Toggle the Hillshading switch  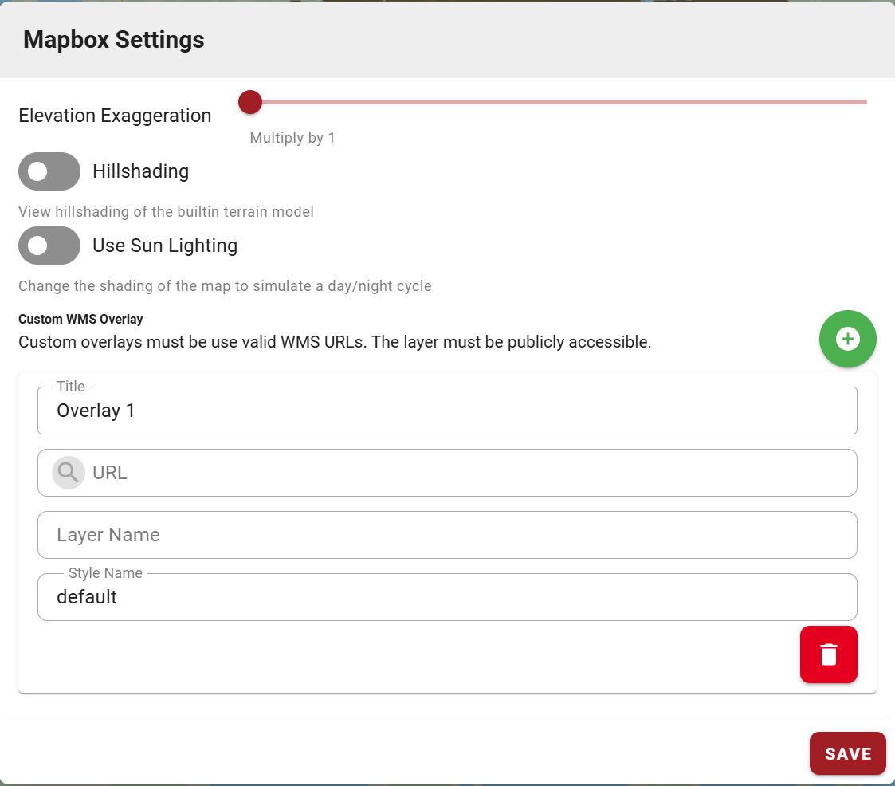tap(49, 171)
